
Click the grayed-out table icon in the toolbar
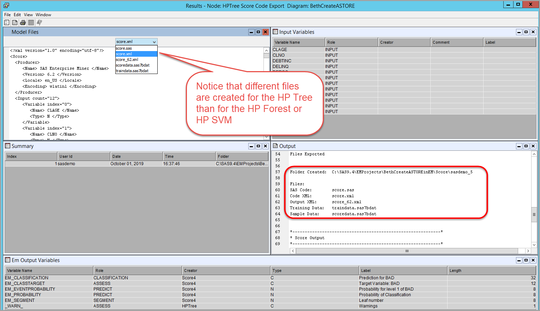coord(31,23)
